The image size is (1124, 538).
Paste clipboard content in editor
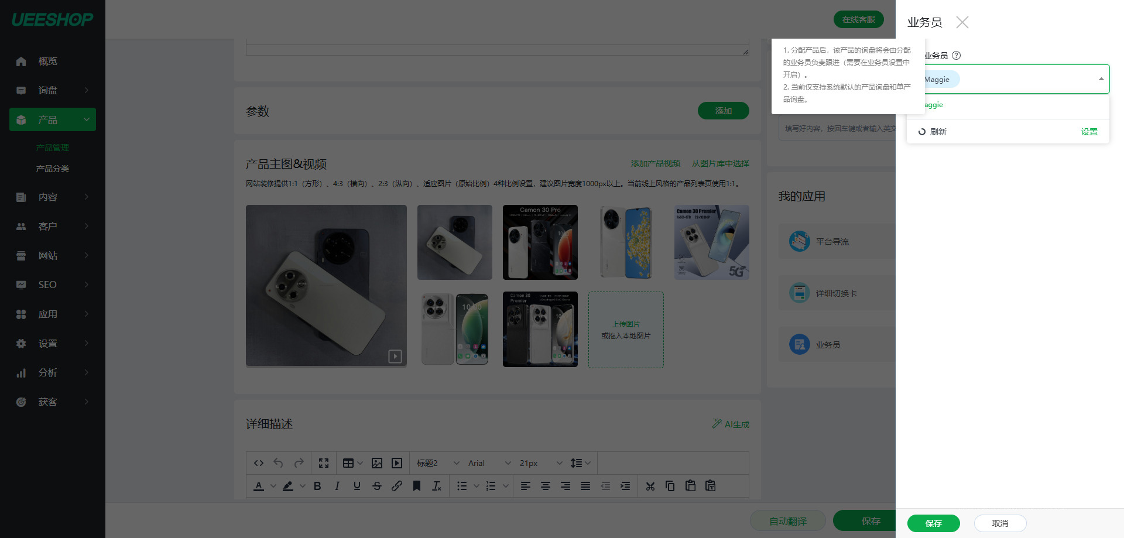[690, 486]
